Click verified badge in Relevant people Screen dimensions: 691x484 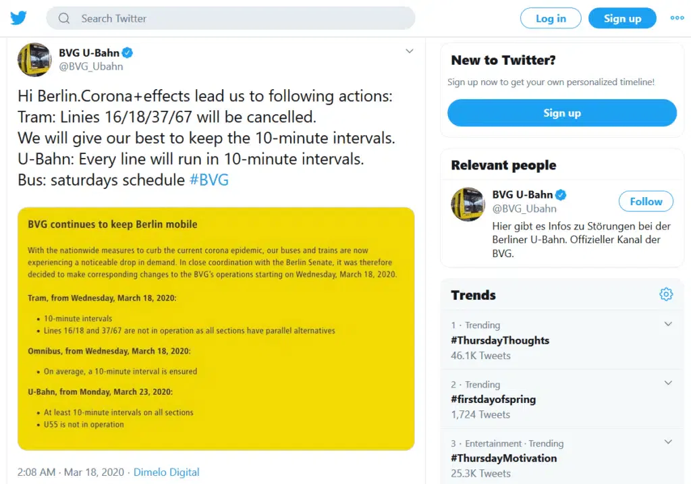click(561, 195)
